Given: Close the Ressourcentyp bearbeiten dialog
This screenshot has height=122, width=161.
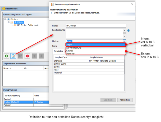Looking at the screenshot, I should [132, 5].
